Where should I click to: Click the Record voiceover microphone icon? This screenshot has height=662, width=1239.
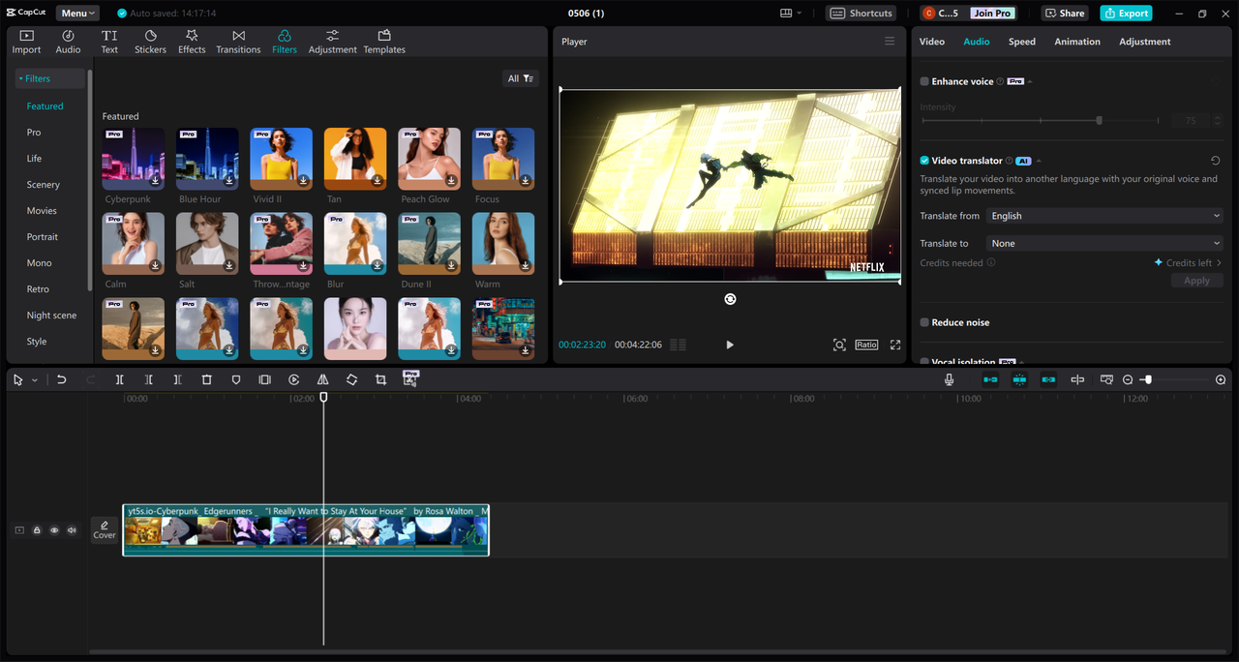(x=950, y=380)
